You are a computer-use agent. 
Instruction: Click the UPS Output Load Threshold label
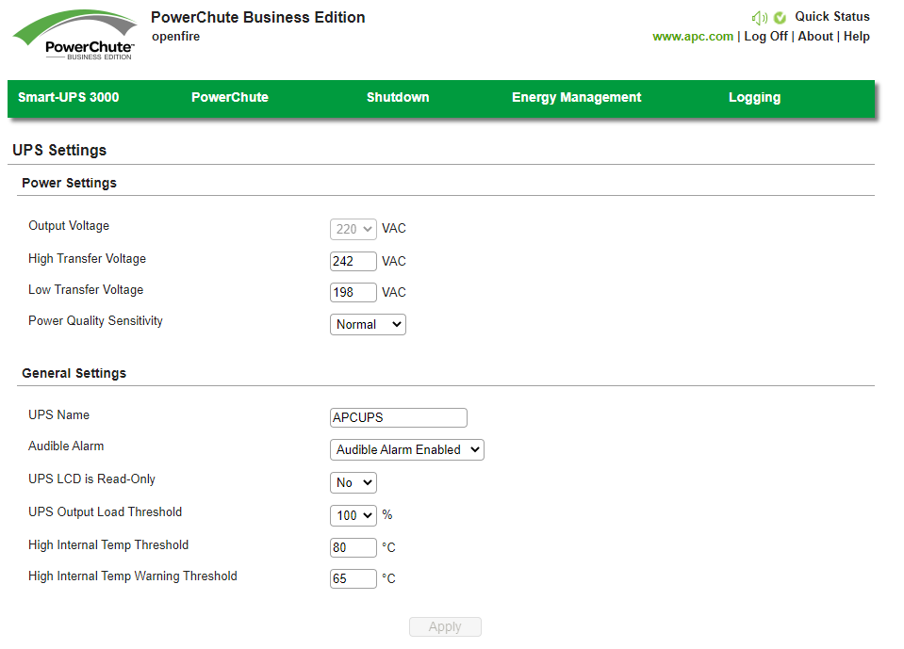(x=105, y=511)
